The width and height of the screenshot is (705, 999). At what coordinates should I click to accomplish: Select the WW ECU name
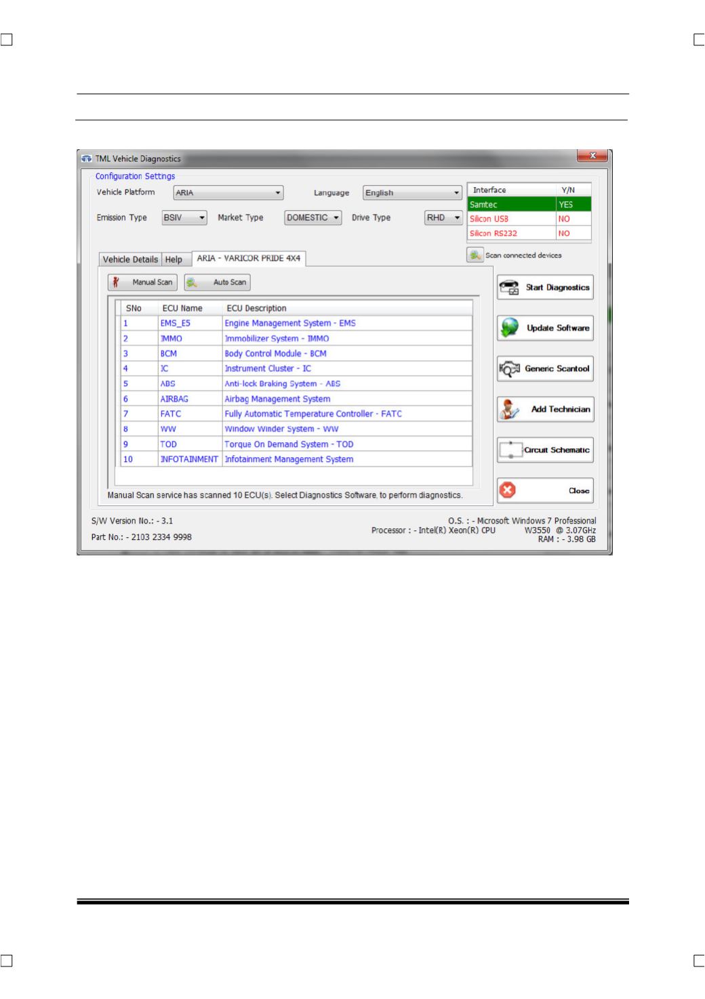pyautogui.click(x=167, y=429)
